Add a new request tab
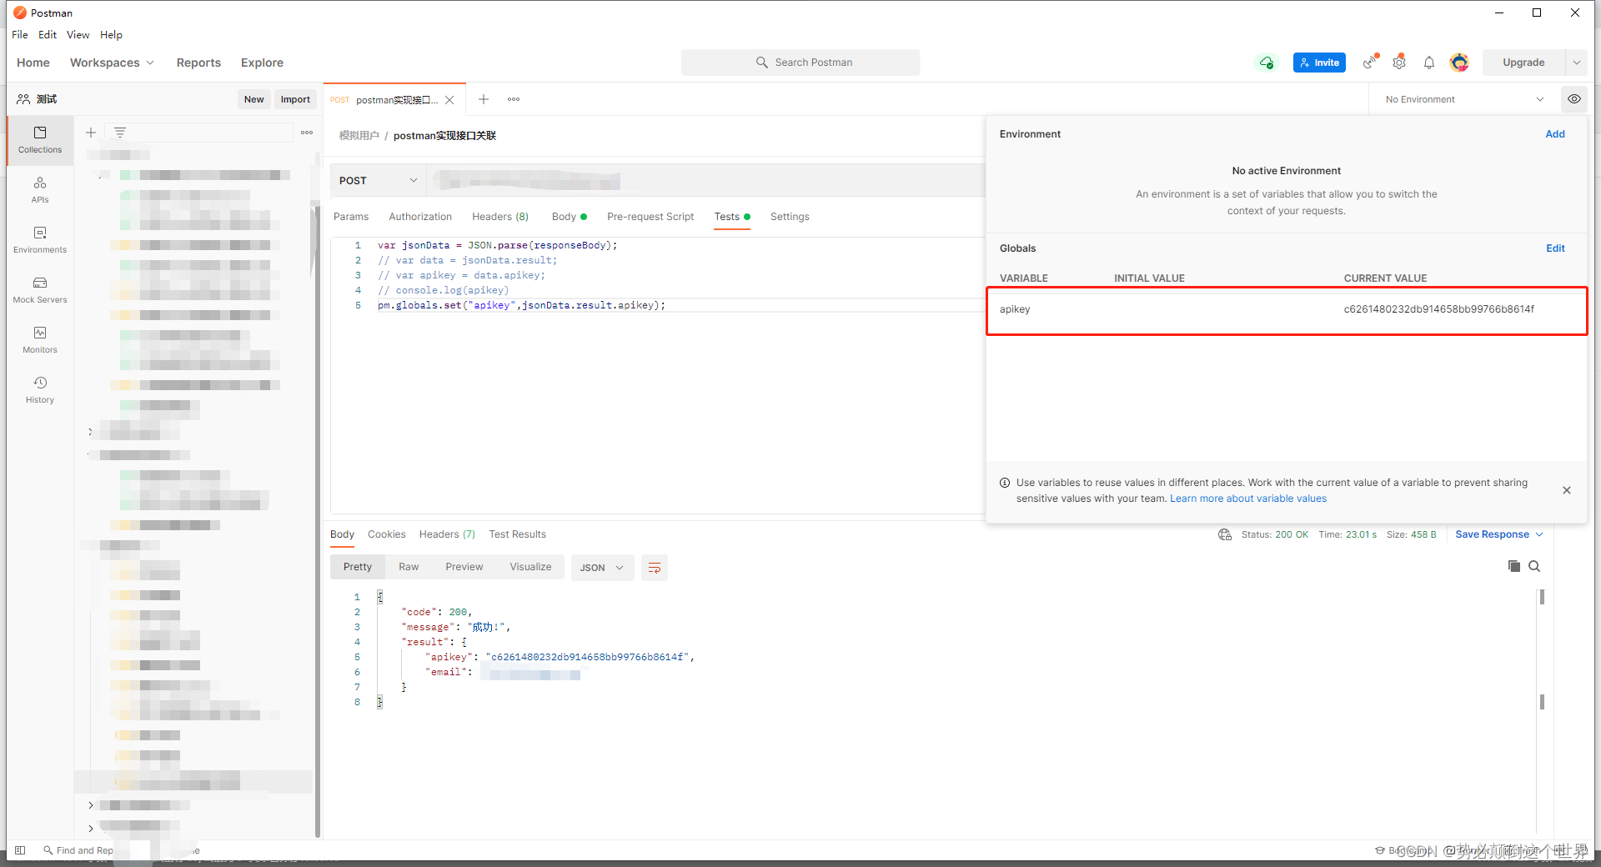The height and width of the screenshot is (867, 1601). pyautogui.click(x=483, y=99)
